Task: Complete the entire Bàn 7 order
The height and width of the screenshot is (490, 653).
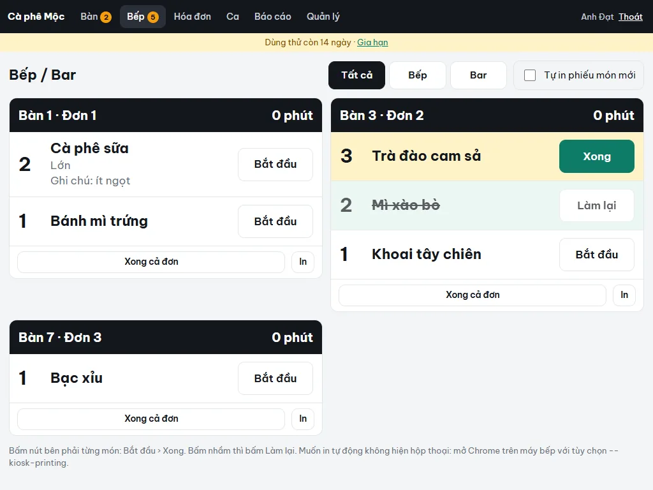Action: [151, 419]
